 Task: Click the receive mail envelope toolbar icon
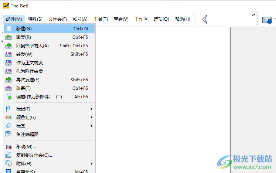[266, 20]
